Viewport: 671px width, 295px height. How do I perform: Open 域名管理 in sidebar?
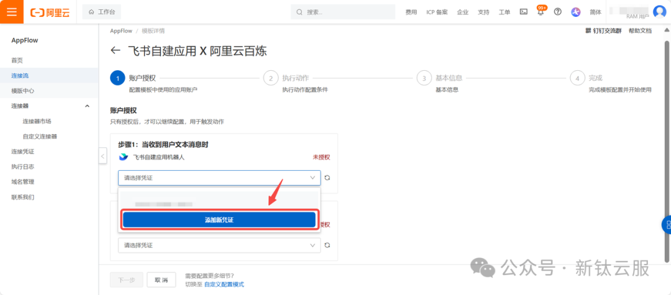23,182
